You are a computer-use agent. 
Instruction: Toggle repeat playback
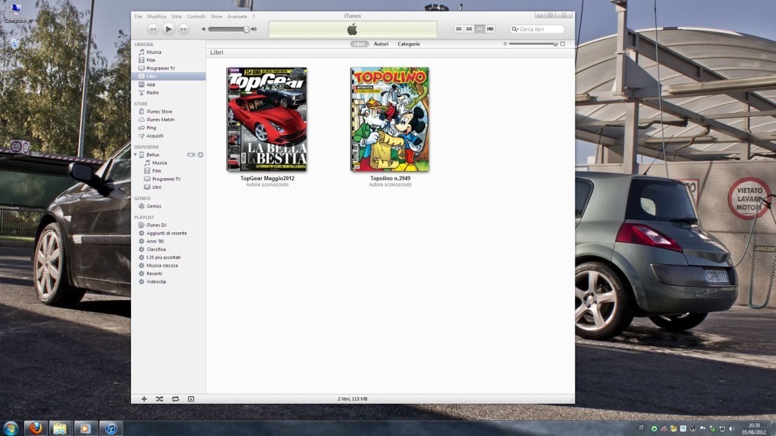click(x=175, y=399)
